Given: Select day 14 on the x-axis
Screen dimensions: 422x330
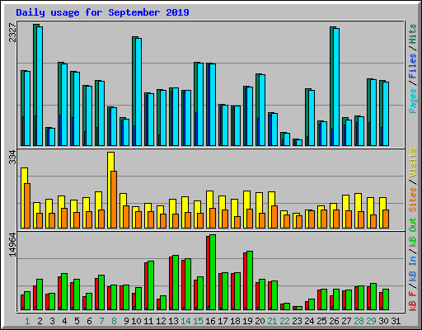Looking at the screenshot, I should (185, 321).
